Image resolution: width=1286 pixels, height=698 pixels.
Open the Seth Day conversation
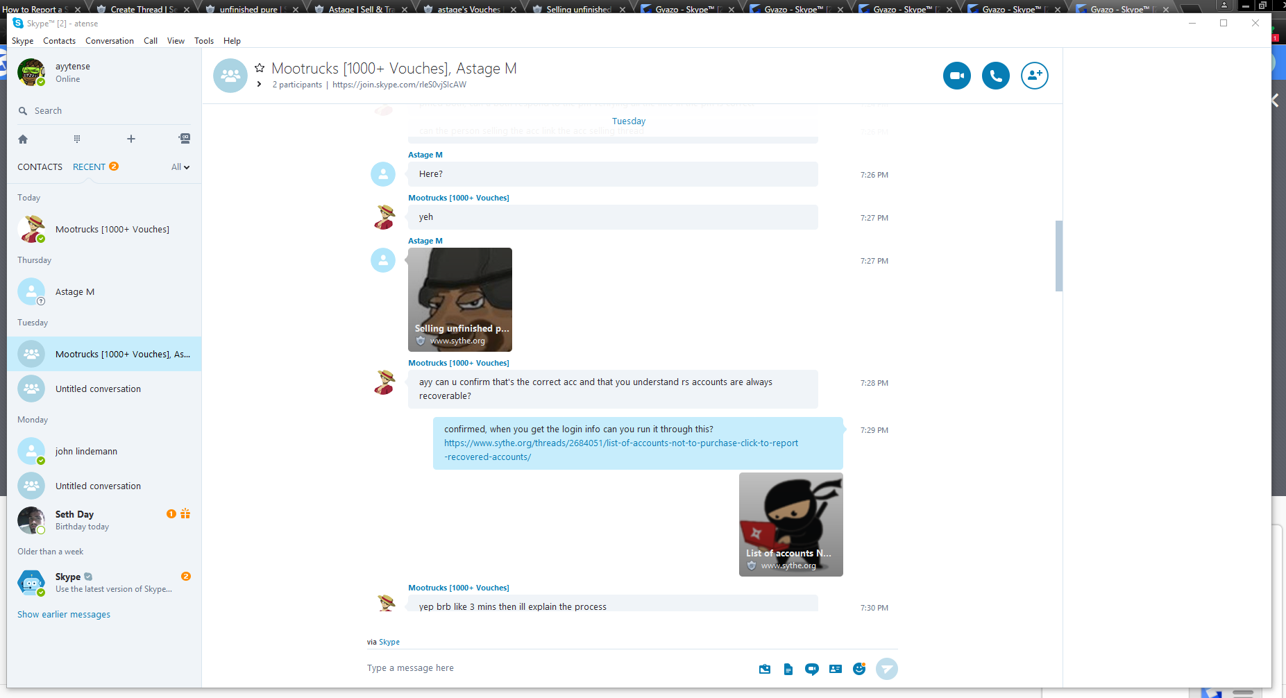[x=104, y=520]
